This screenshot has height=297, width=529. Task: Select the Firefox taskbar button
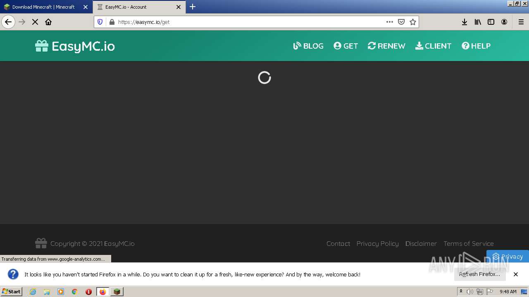coord(102,292)
